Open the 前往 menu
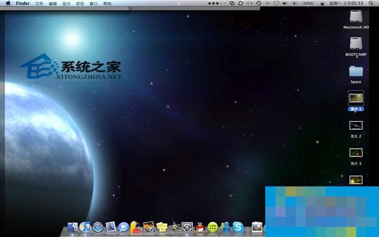This screenshot has width=379, height=237. pyautogui.click(x=80, y=4)
